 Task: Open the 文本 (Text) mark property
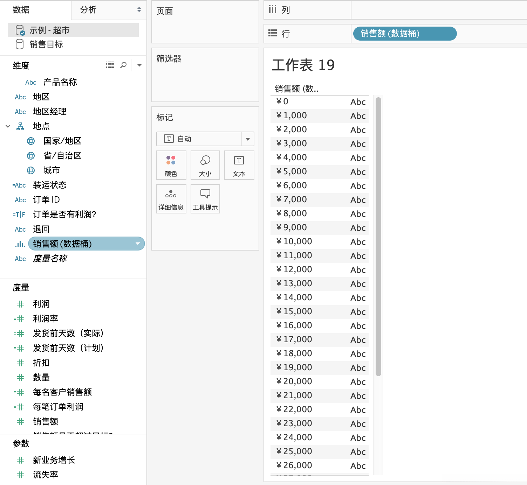click(x=239, y=165)
